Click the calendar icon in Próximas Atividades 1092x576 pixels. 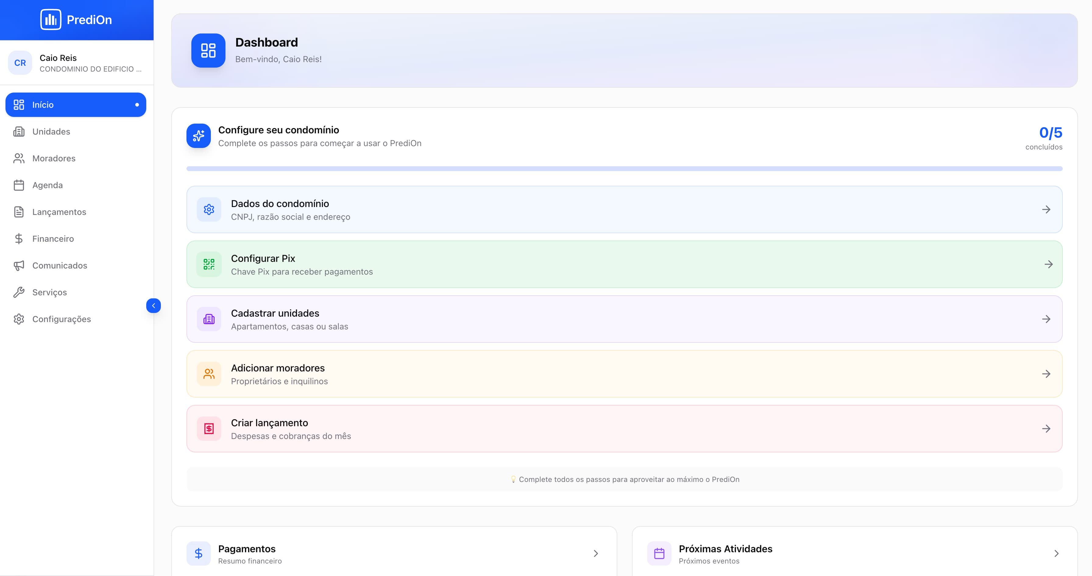(x=659, y=553)
